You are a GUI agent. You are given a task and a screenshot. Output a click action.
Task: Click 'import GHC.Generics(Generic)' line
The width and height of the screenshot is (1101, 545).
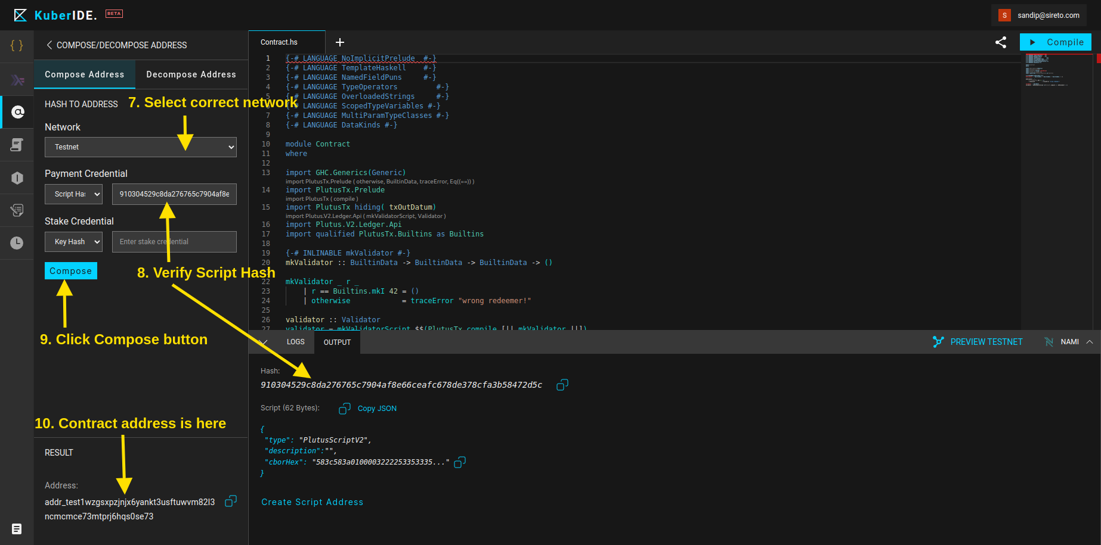click(345, 173)
